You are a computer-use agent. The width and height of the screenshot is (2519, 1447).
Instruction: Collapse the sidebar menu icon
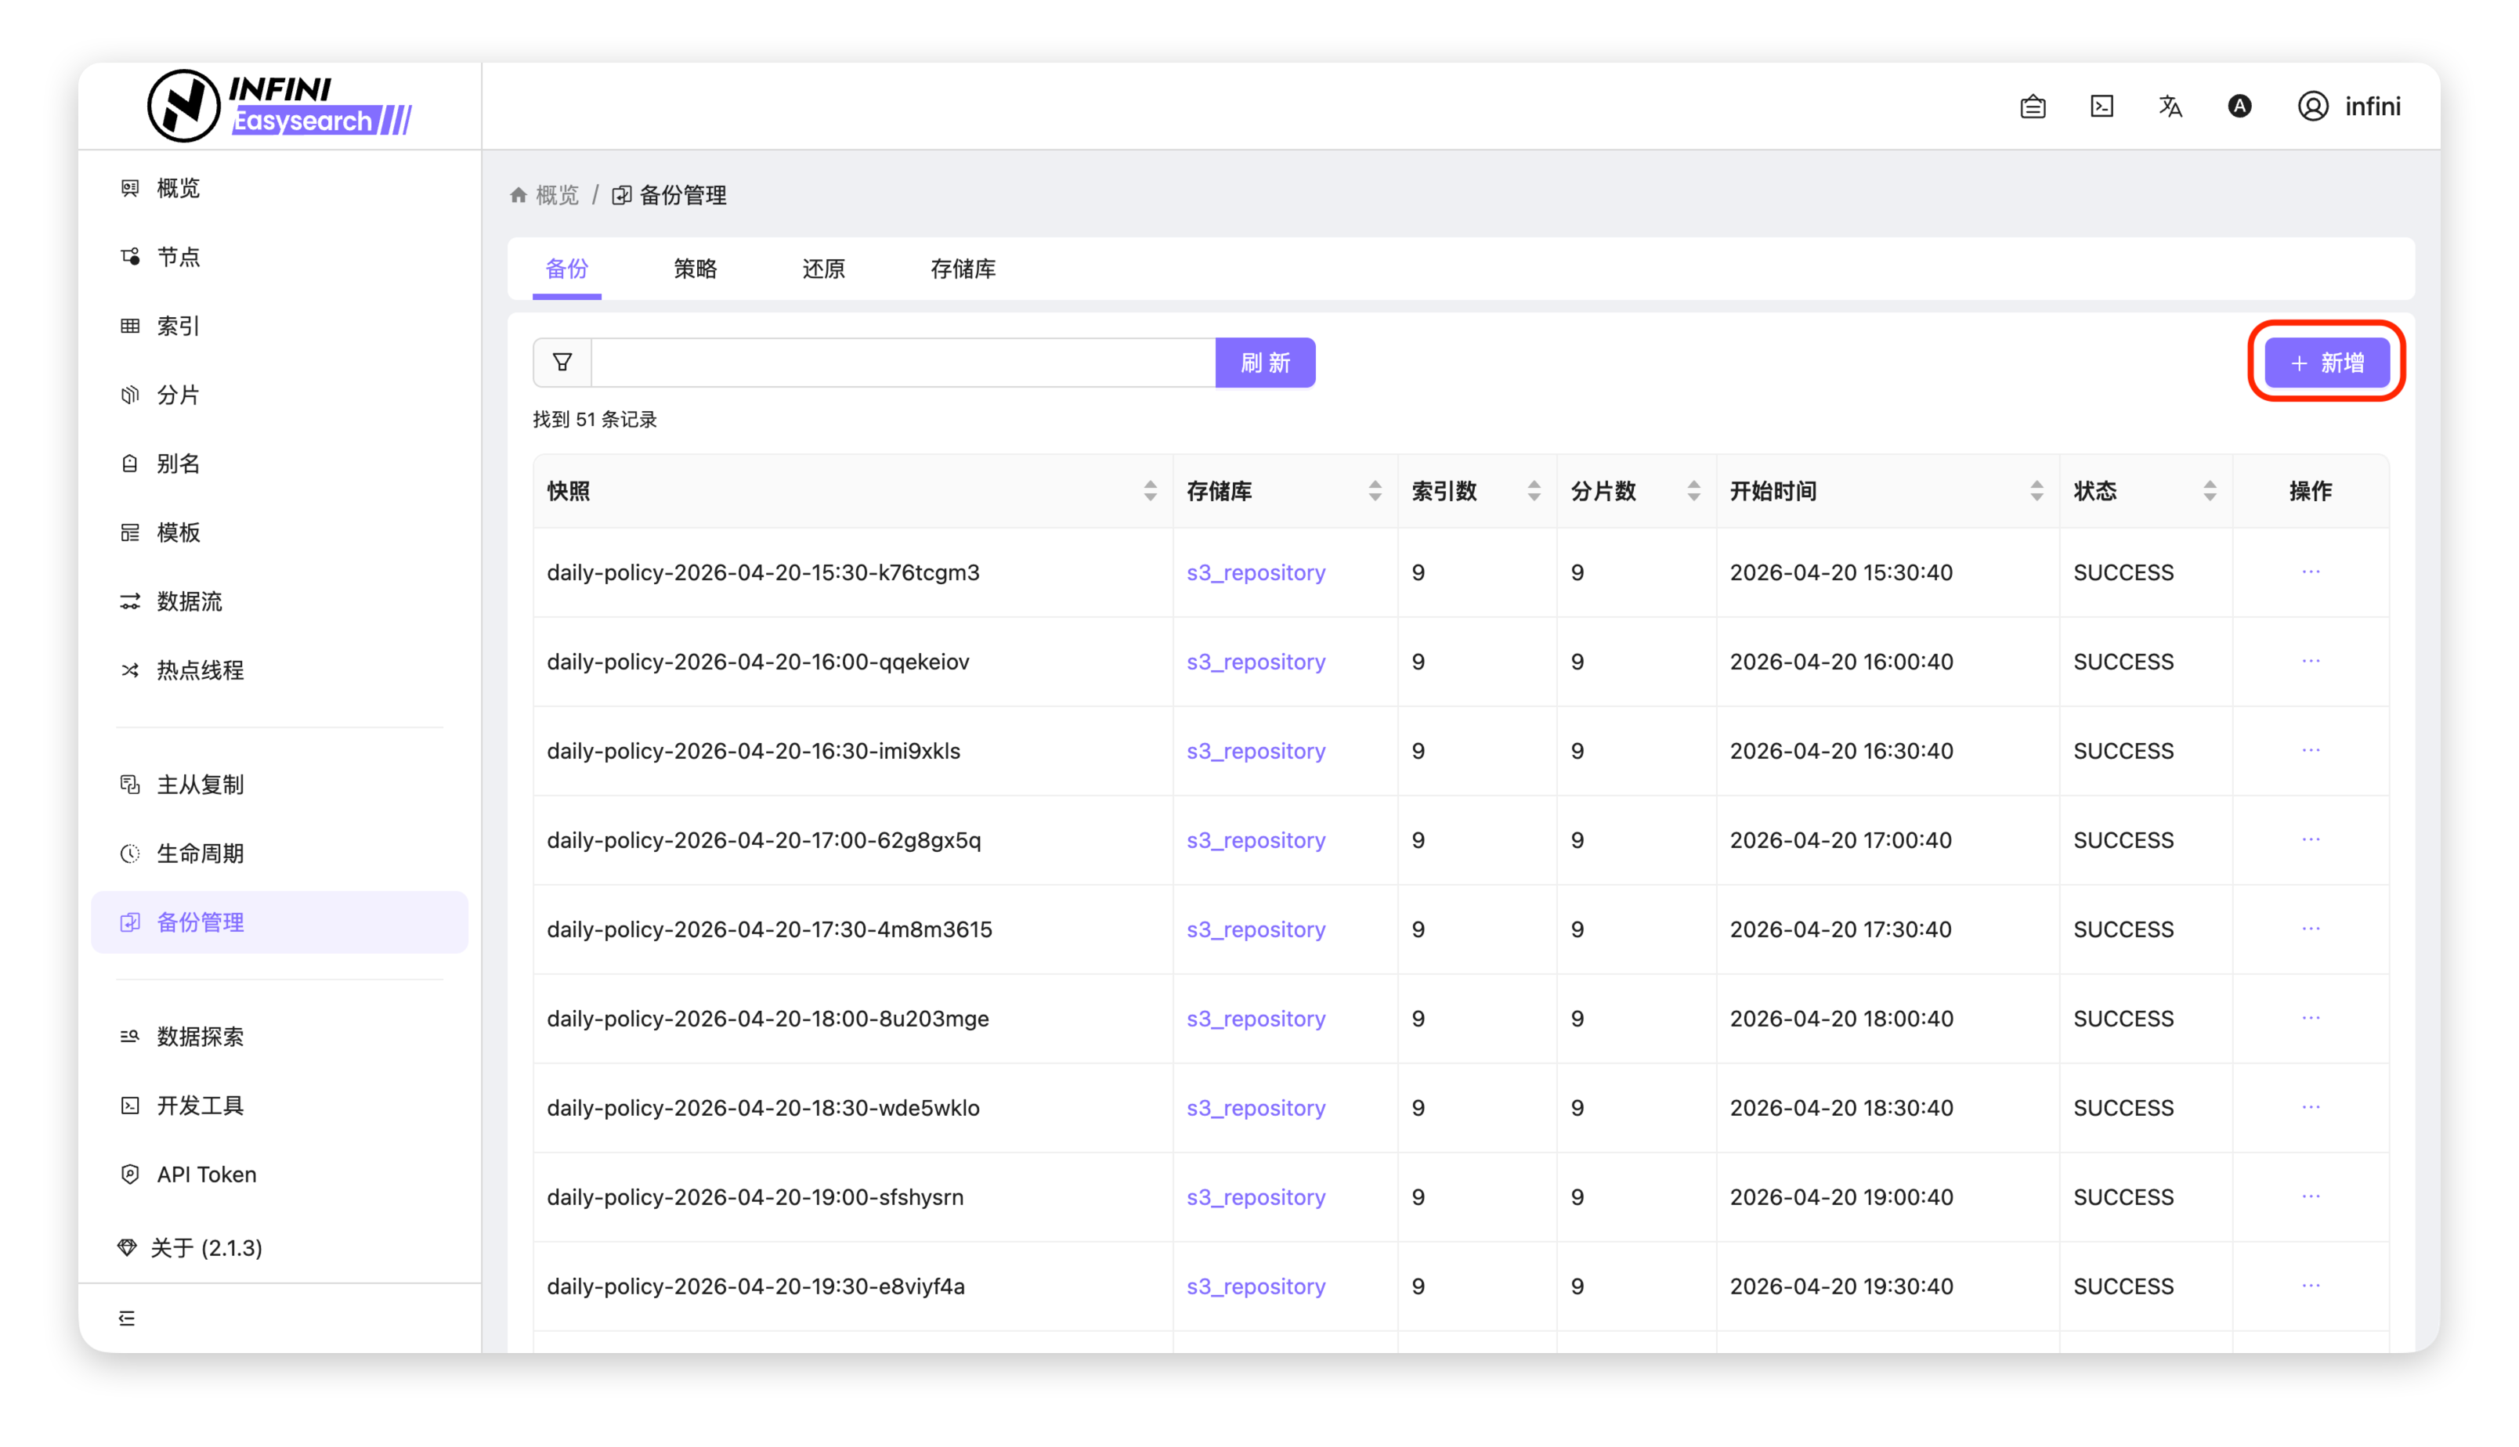[x=127, y=1318]
